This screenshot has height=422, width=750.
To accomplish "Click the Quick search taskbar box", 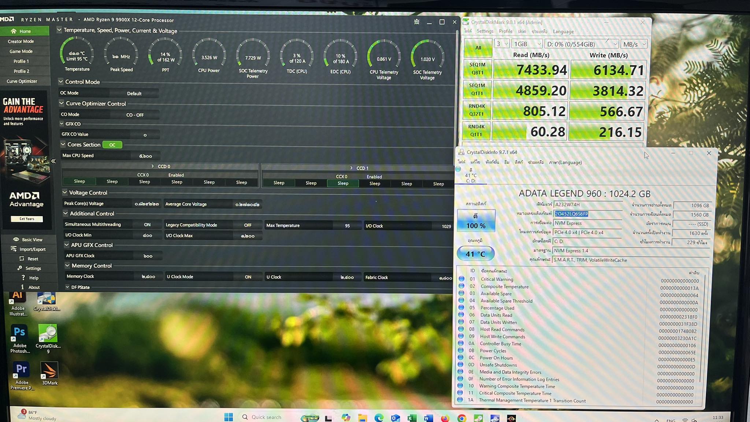I will pyautogui.click(x=266, y=417).
